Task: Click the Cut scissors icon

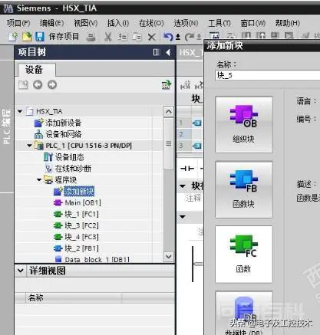Action: click(x=108, y=37)
